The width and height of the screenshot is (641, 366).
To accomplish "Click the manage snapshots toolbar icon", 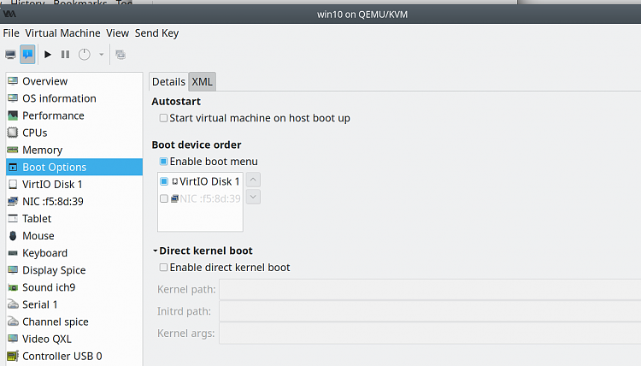I will pyautogui.click(x=121, y=55).
